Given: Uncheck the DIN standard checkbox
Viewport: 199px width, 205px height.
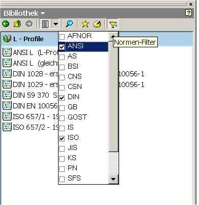Looking at the screenshot, I should (x=62, y=98).
